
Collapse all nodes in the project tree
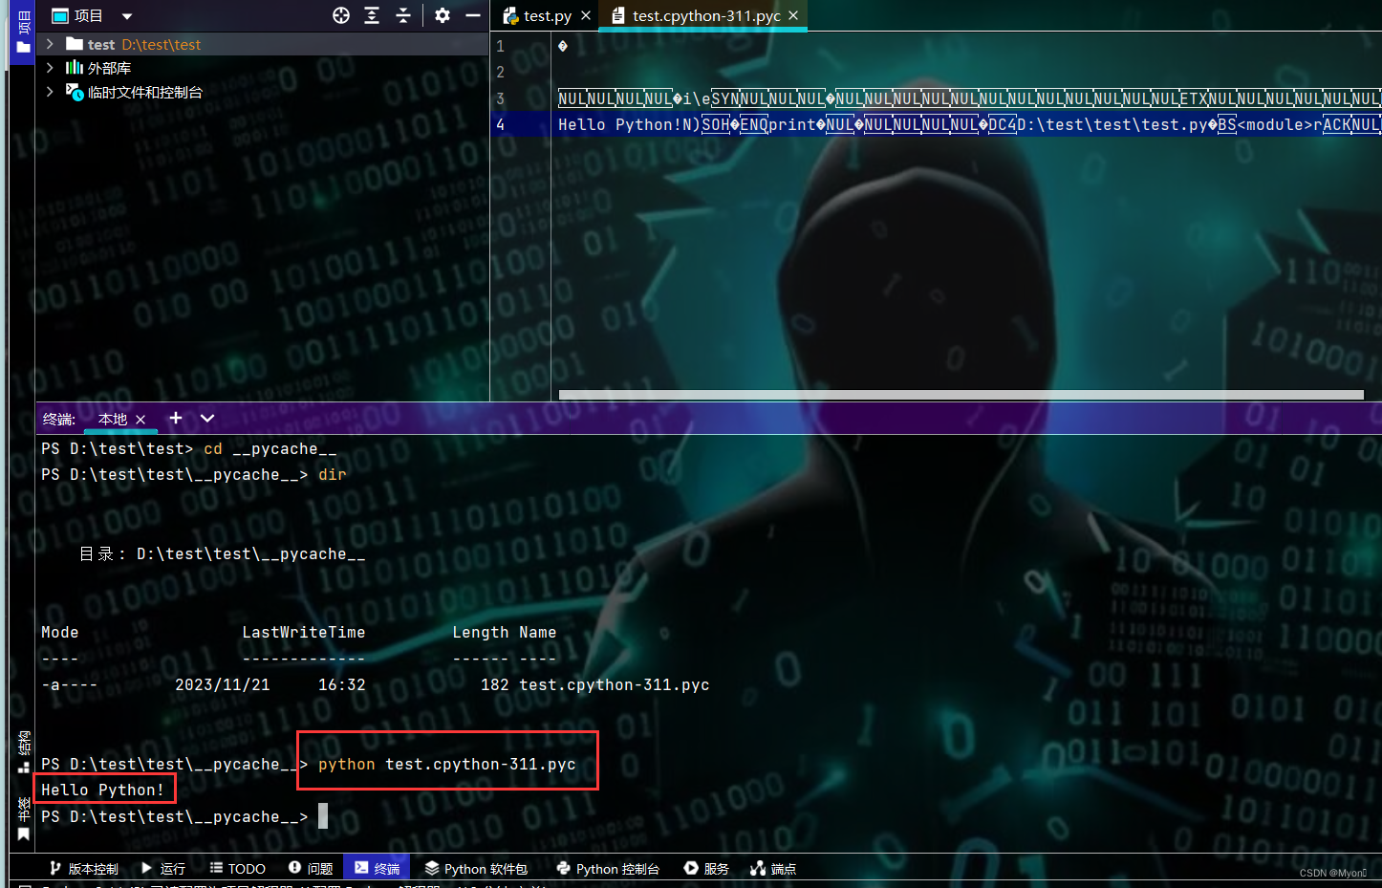pos(402,15)
